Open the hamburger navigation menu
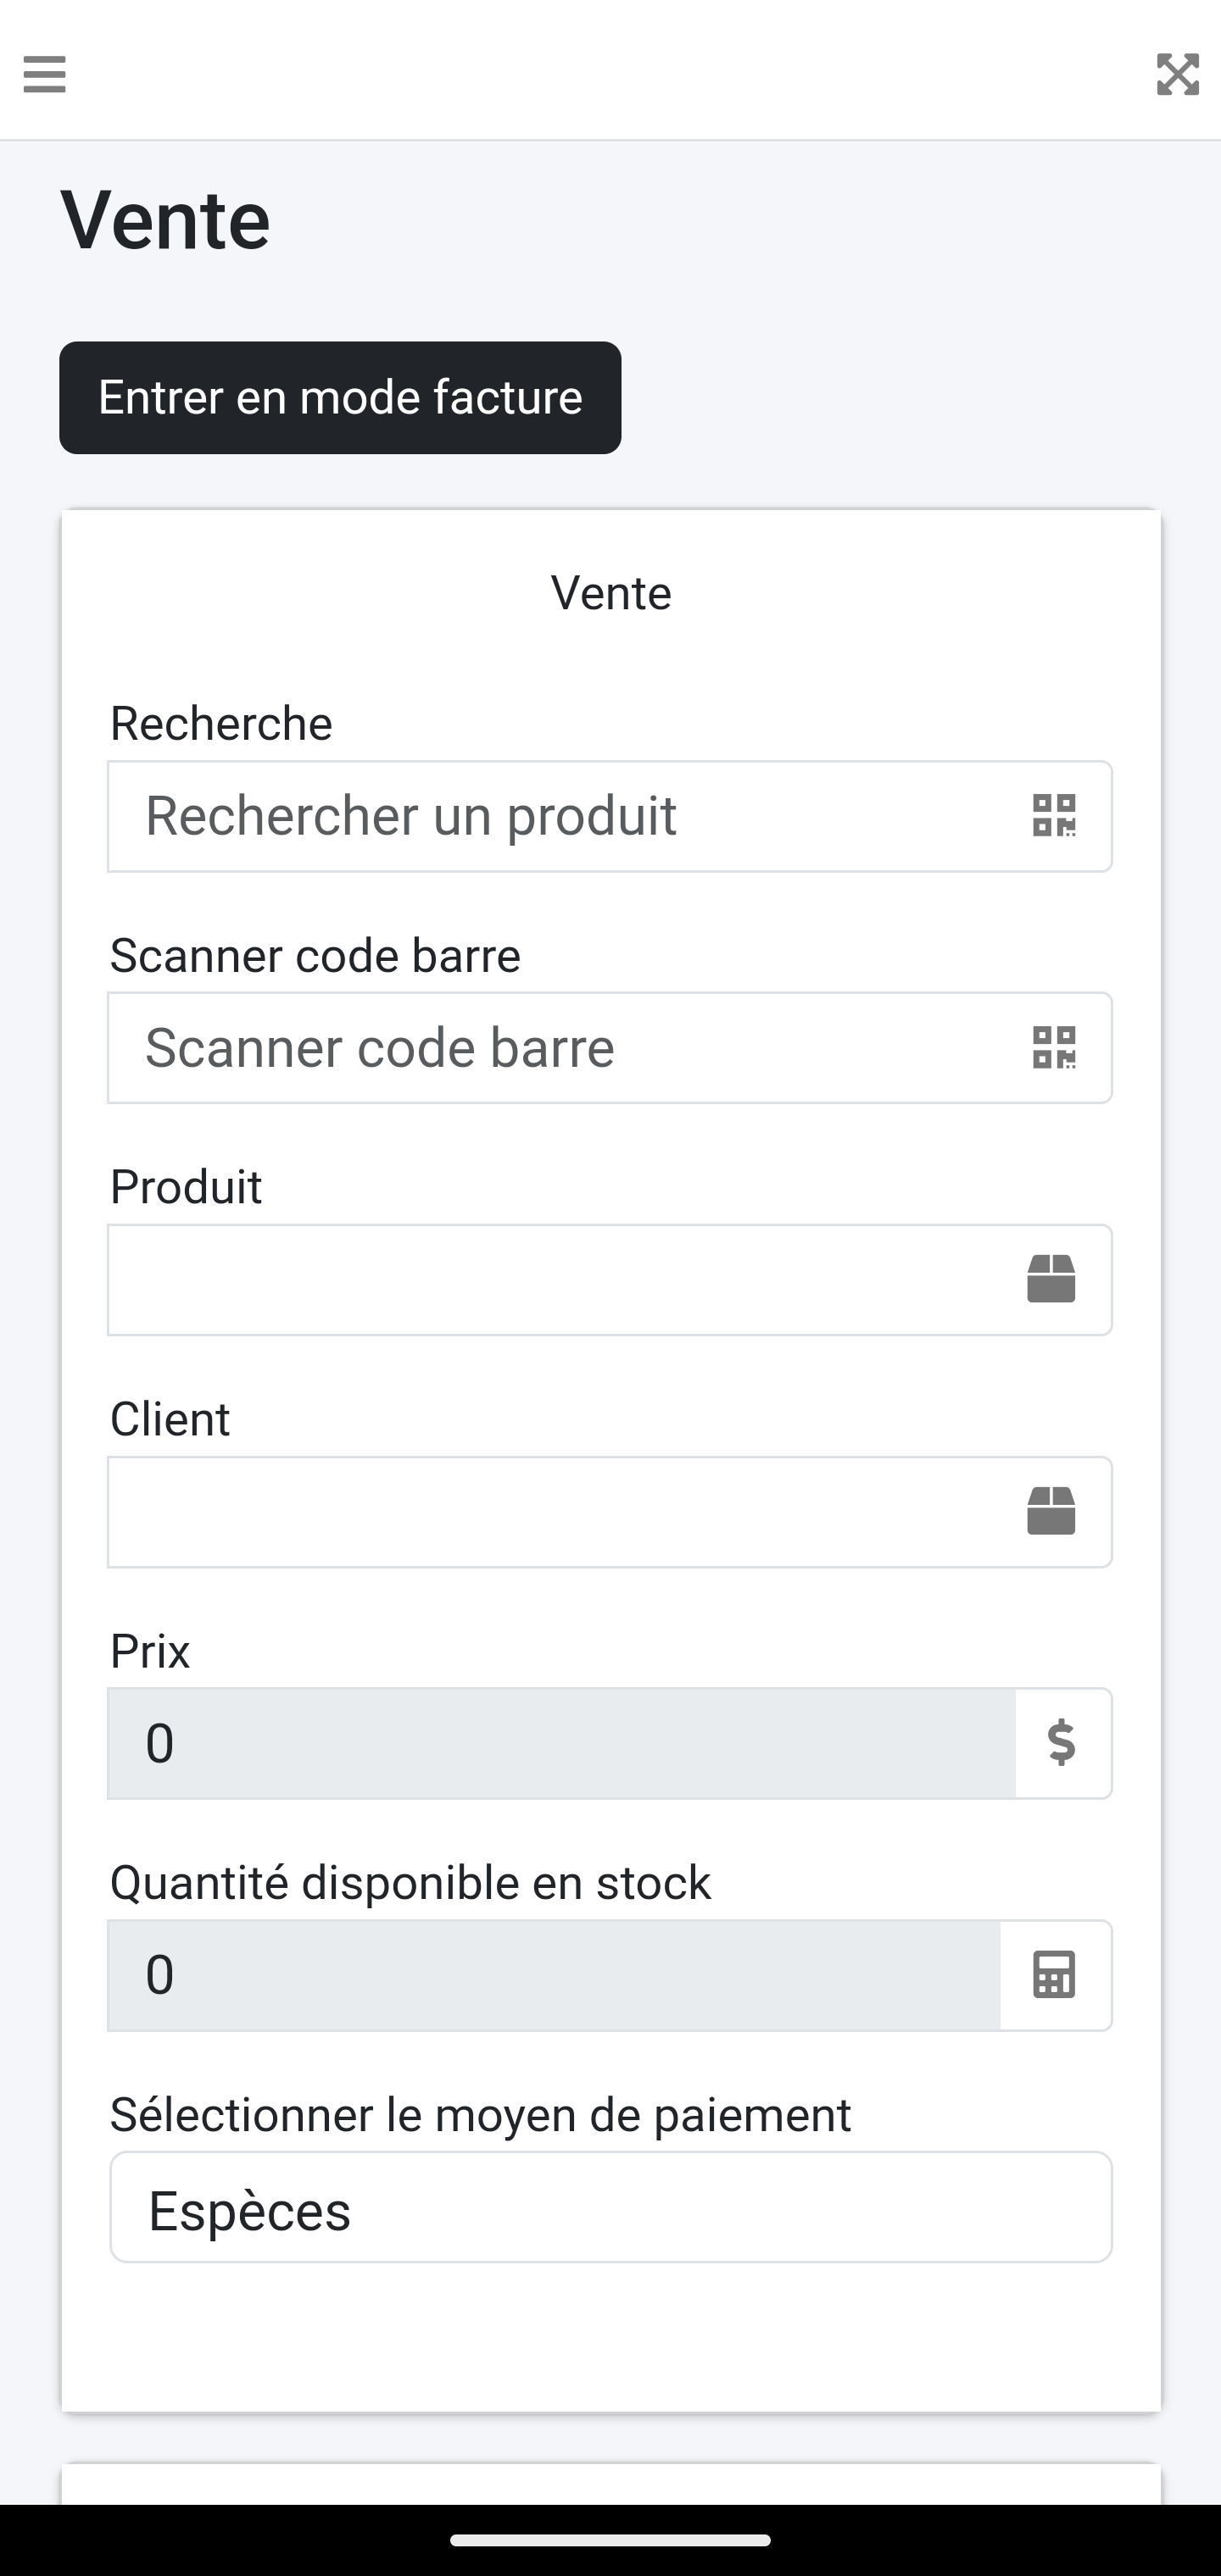1221x2576 pixels. pos(45,74)
